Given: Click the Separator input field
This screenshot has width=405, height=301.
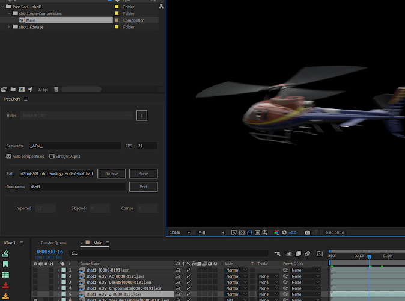Looking at the screenshot, I should pos(75,146).
